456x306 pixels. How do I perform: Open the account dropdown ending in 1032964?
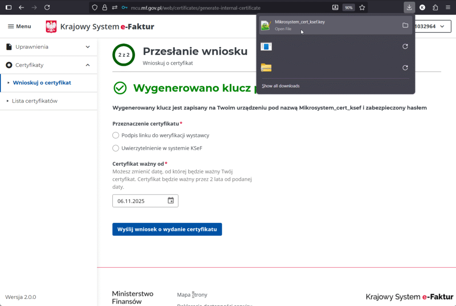click(429, 27)
